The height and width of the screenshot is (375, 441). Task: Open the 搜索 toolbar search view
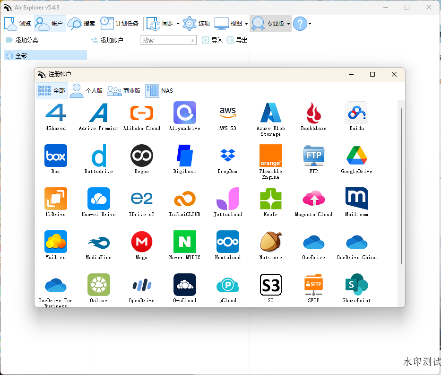(82, 24)
